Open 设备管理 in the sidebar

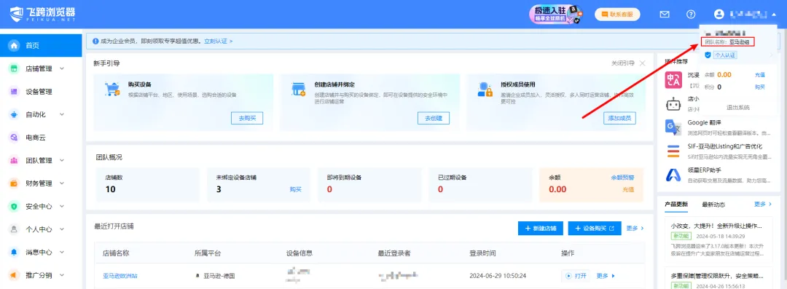(41, 91)
